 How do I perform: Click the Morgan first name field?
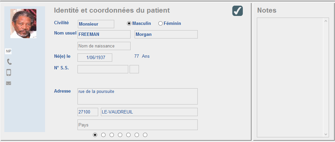(x=166, y=35)
